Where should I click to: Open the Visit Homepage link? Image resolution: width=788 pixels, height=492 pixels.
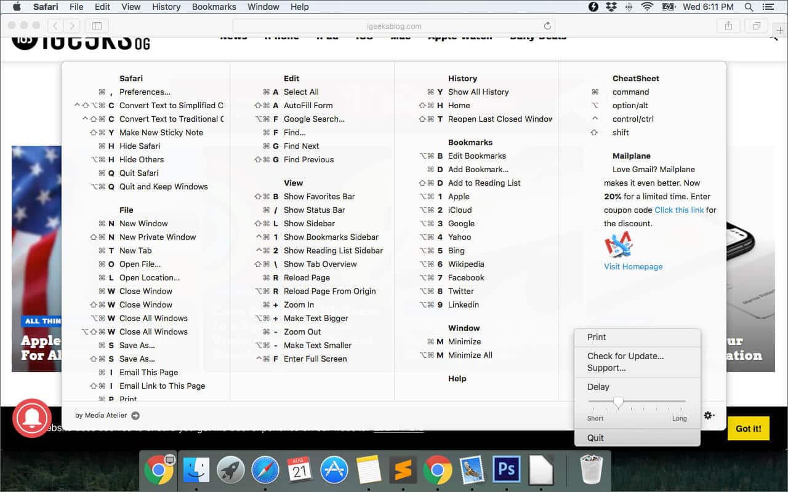(633, 266)
